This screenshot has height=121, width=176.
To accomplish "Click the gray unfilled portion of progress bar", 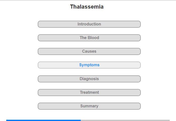I will pyautogui.click(x=125, y=120).
